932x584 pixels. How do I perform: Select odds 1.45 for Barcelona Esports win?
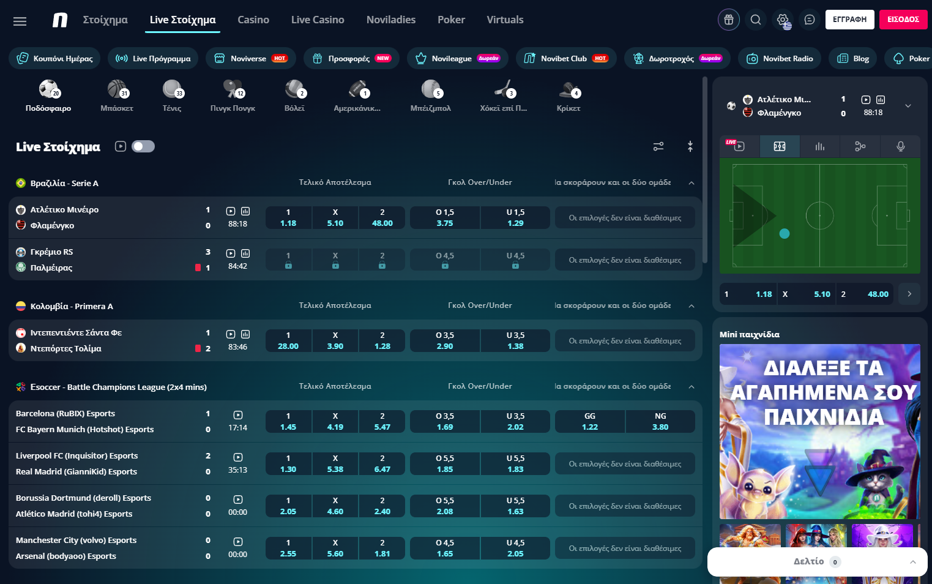click(x=288, y=422)
